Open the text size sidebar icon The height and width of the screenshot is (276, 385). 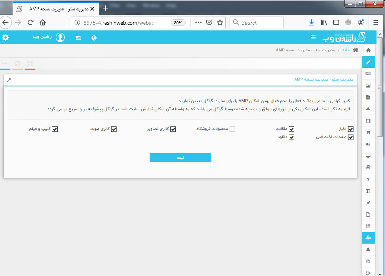click(368, 191)
